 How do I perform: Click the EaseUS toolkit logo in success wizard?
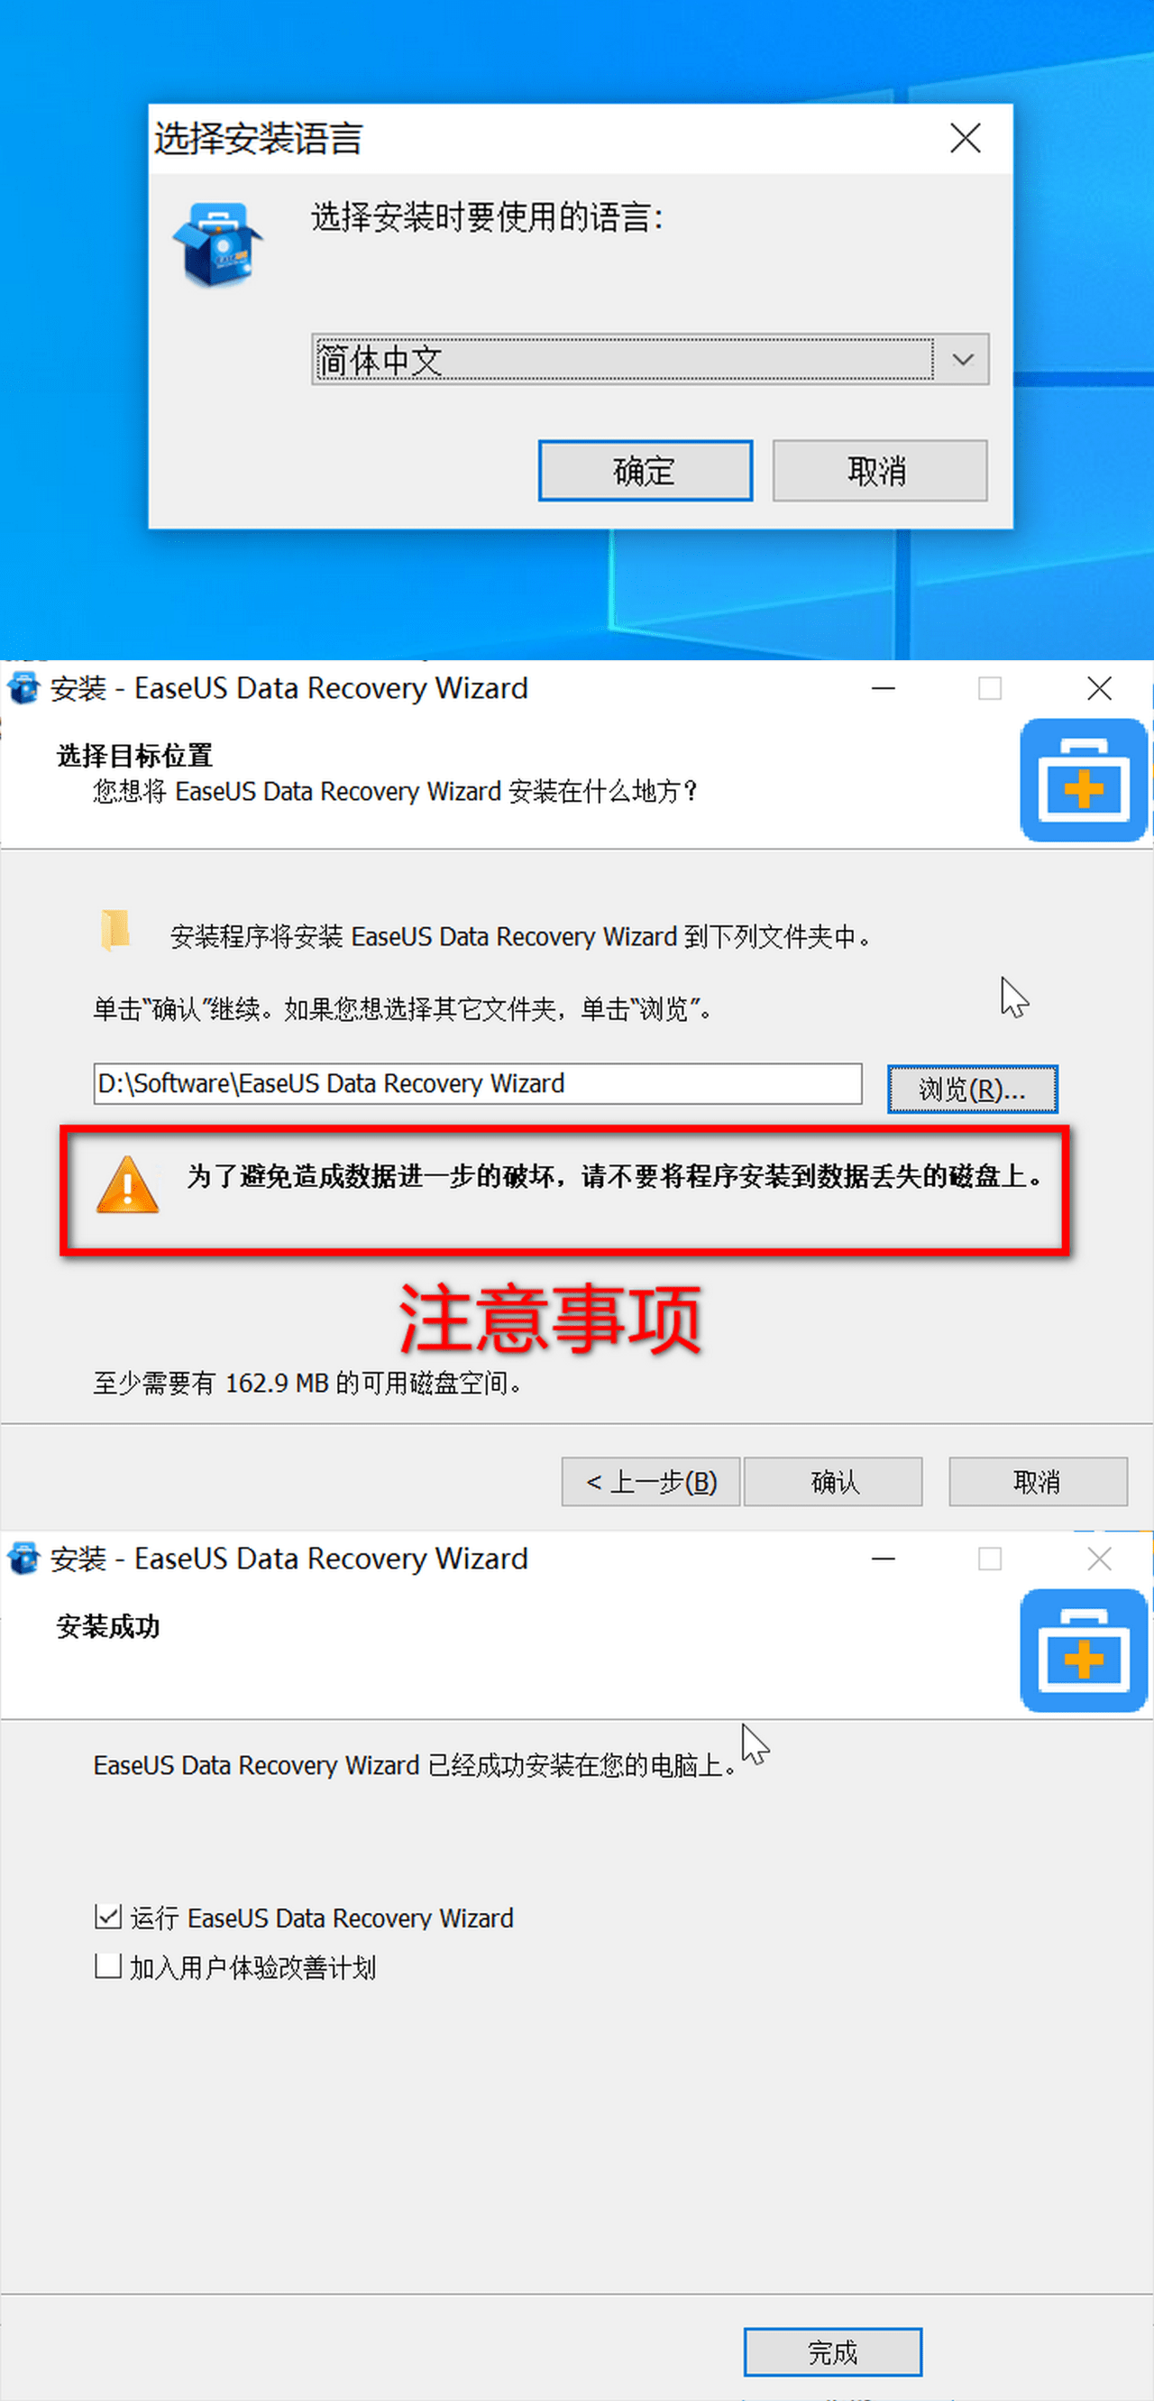point(1083,1650)
